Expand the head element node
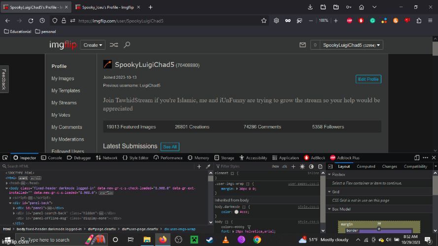Viewport: 438px width, 246px height. click(7, 183)
